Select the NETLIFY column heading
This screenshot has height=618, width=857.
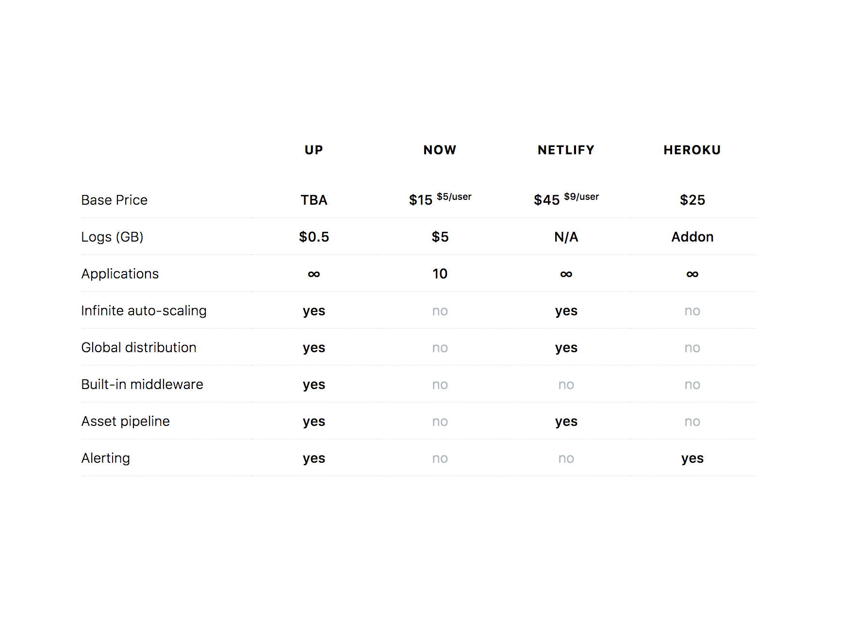(x=566, y=150)
